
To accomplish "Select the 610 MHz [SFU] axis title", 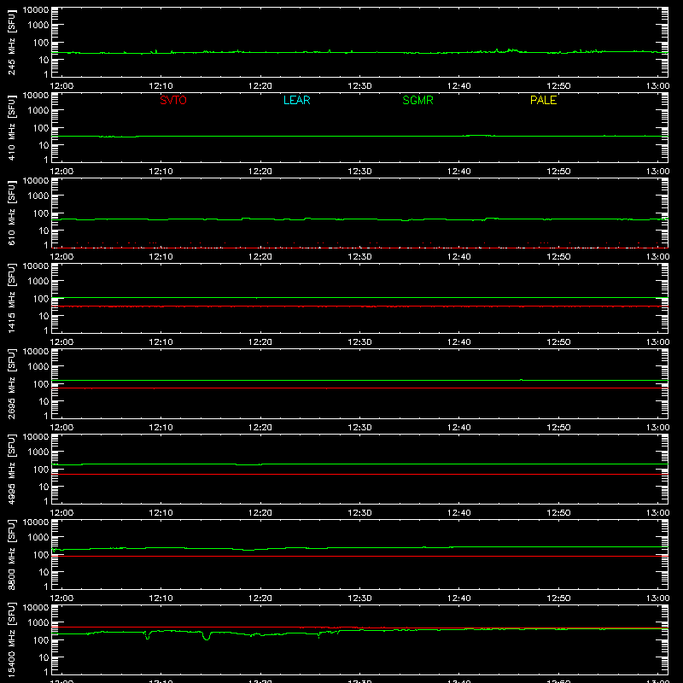I will tap(12, 213).
